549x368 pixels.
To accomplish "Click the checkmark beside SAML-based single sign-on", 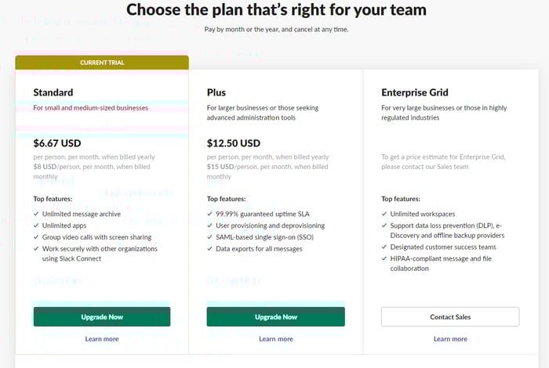I will tap(210, 237).
